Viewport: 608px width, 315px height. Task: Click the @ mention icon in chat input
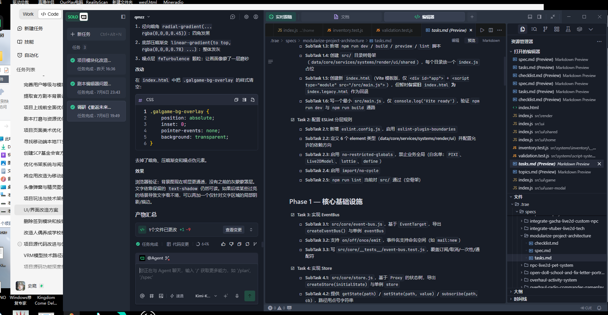click(142, 296)
